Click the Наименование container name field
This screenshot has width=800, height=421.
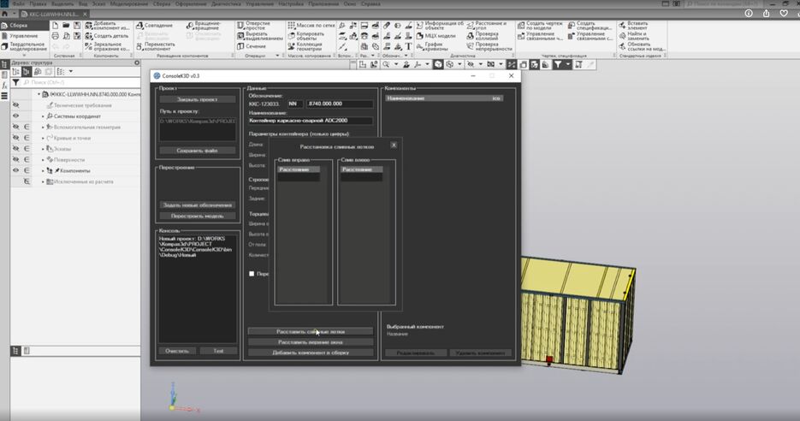[x=311, y=121]
